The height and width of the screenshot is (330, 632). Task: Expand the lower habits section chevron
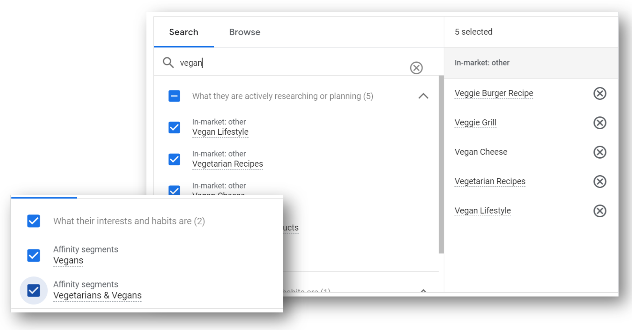tap(423, 291)
